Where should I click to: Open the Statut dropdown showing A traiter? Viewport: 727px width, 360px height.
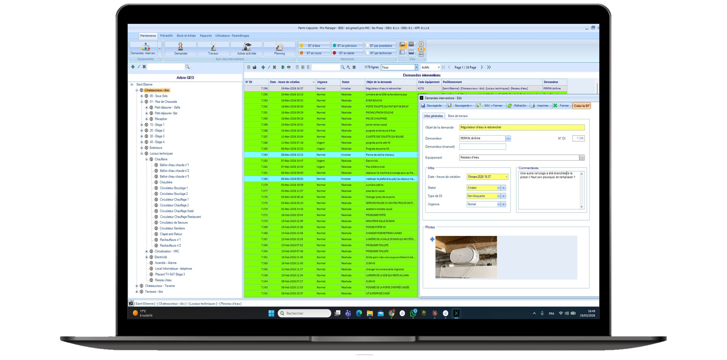pos(498,188)
